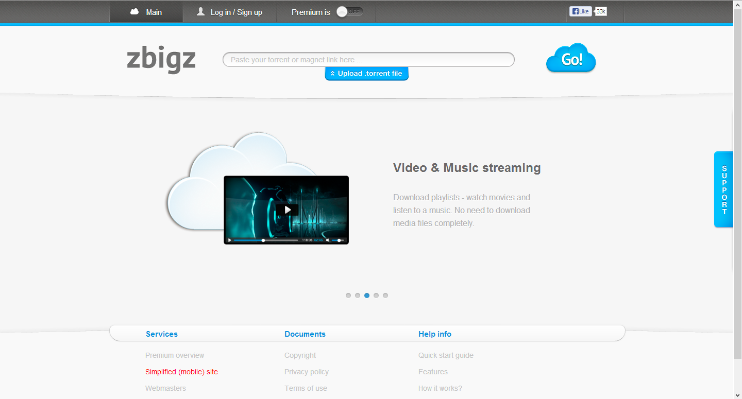Screen dimensions: 742x399
Task: Select the second carousel dot
Action: 358,296
